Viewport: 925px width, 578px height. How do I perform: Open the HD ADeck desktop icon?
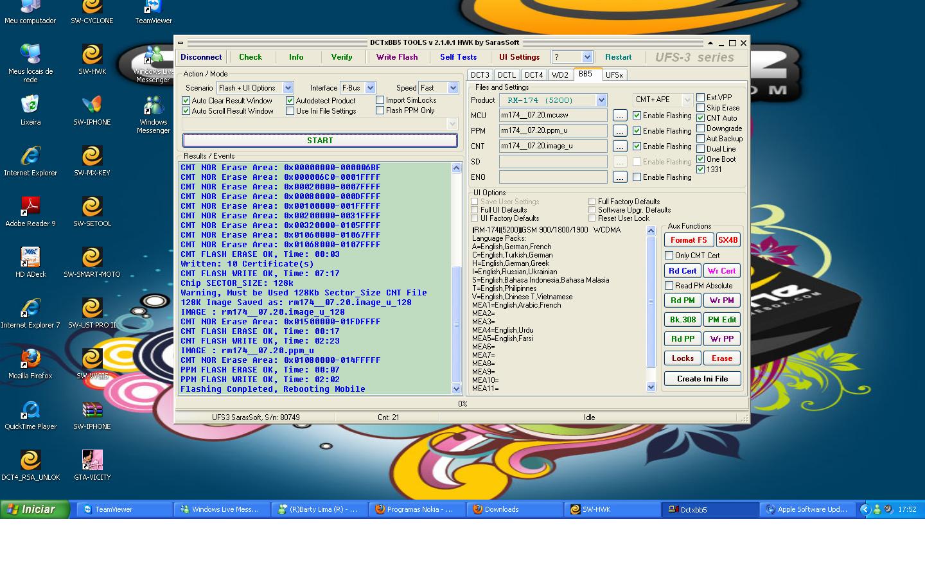(x=30, y=261)
